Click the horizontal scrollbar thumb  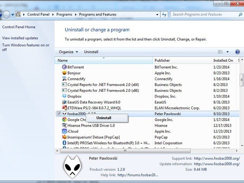(125, 151)
